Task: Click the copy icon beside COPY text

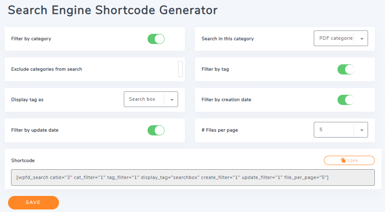Action: (343, 160)
